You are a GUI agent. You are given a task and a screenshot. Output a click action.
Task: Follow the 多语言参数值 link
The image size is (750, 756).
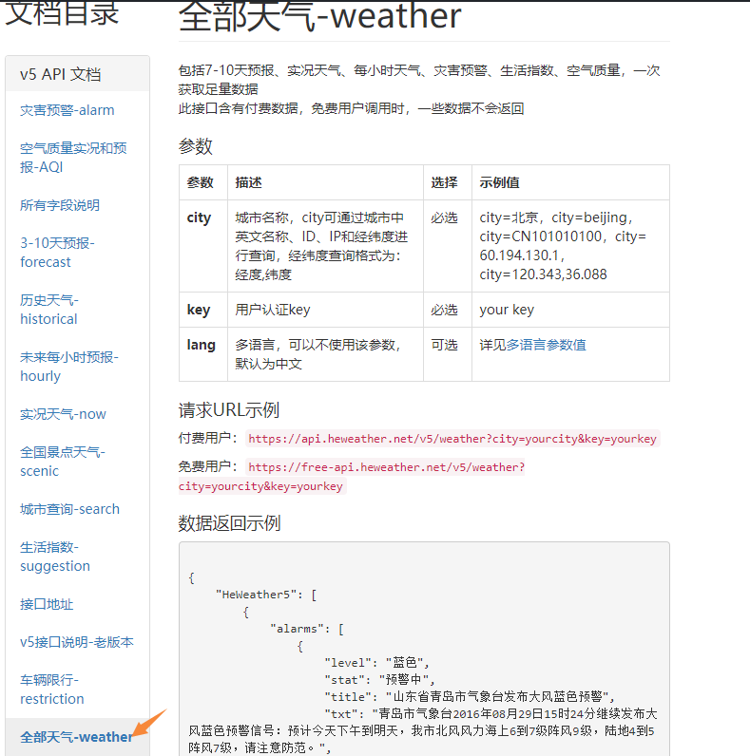[546, 345]
